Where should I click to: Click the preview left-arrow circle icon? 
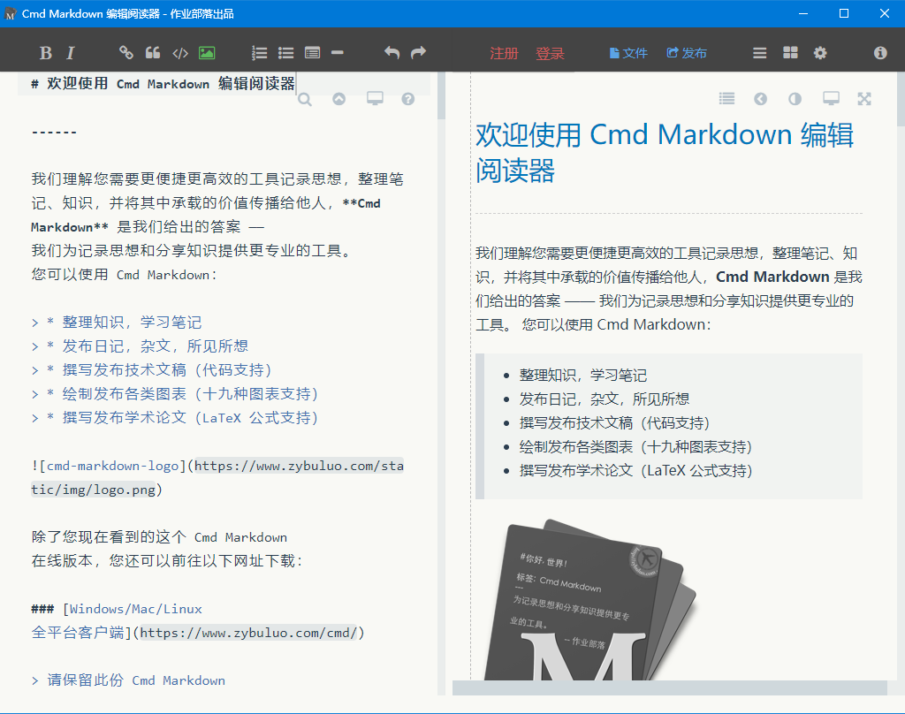761,99
